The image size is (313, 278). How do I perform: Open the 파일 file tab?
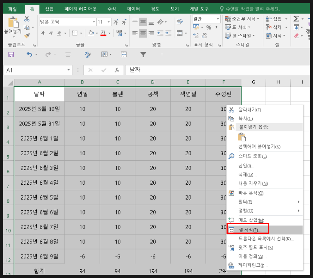pos(13,9)
